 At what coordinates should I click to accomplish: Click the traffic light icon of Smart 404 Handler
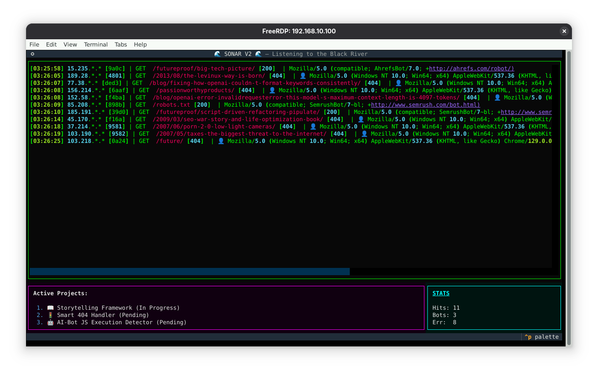(50, 315)
